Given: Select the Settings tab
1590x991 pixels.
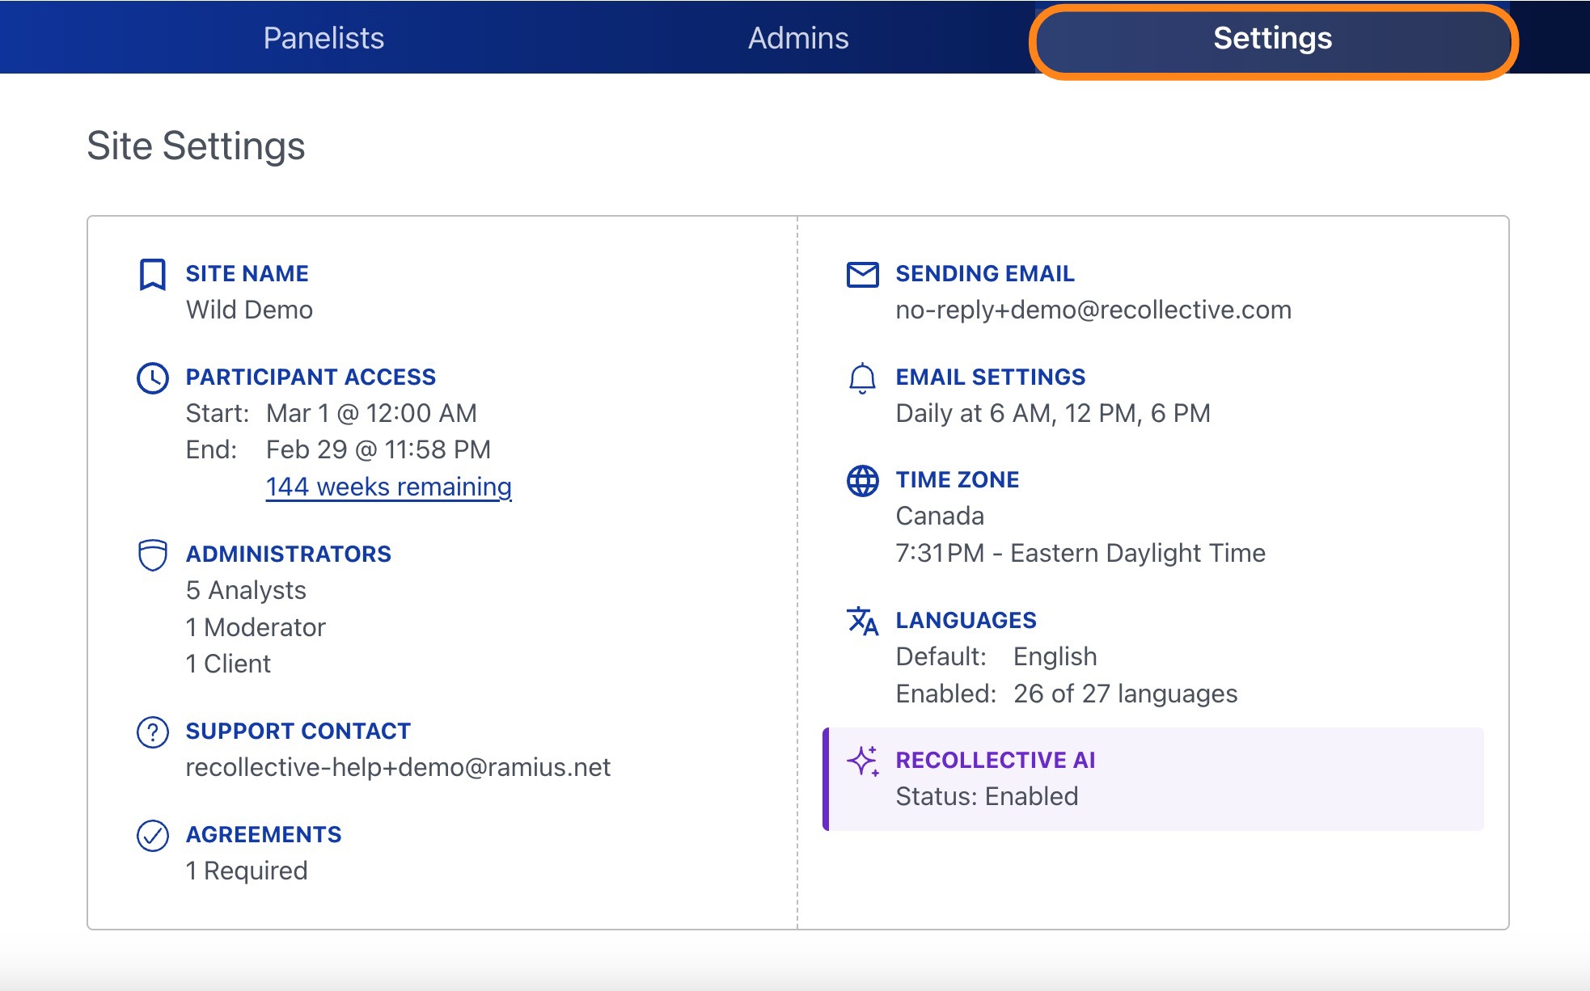Looking at the screenshot, I should click(1272, 38).
